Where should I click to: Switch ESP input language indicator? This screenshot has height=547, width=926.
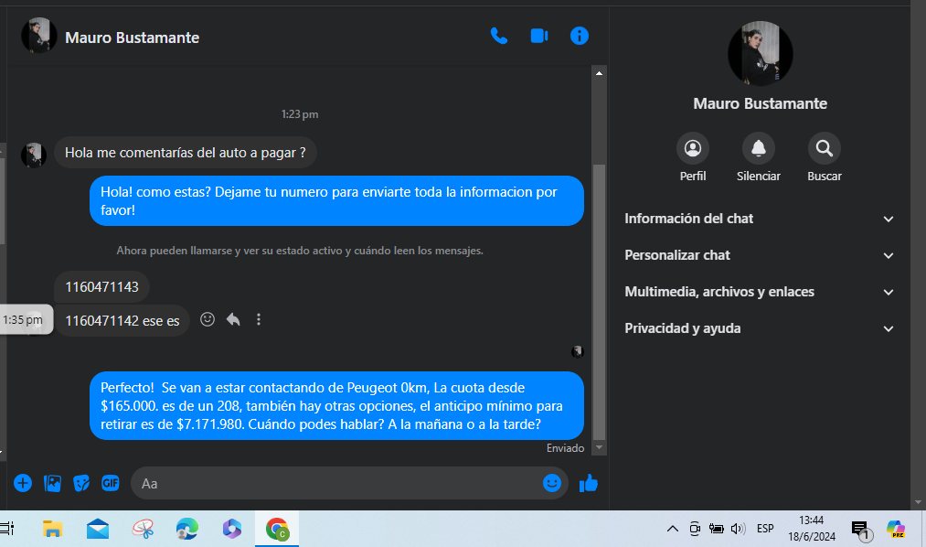(765, 529)
